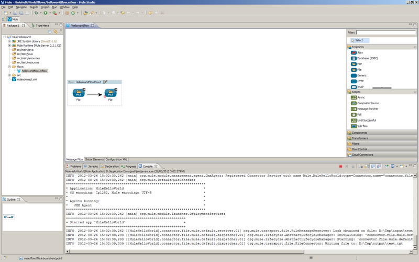Pick the FTP endpoint from the palette
The width and height of the screenshot is (419, 262).
357,64
